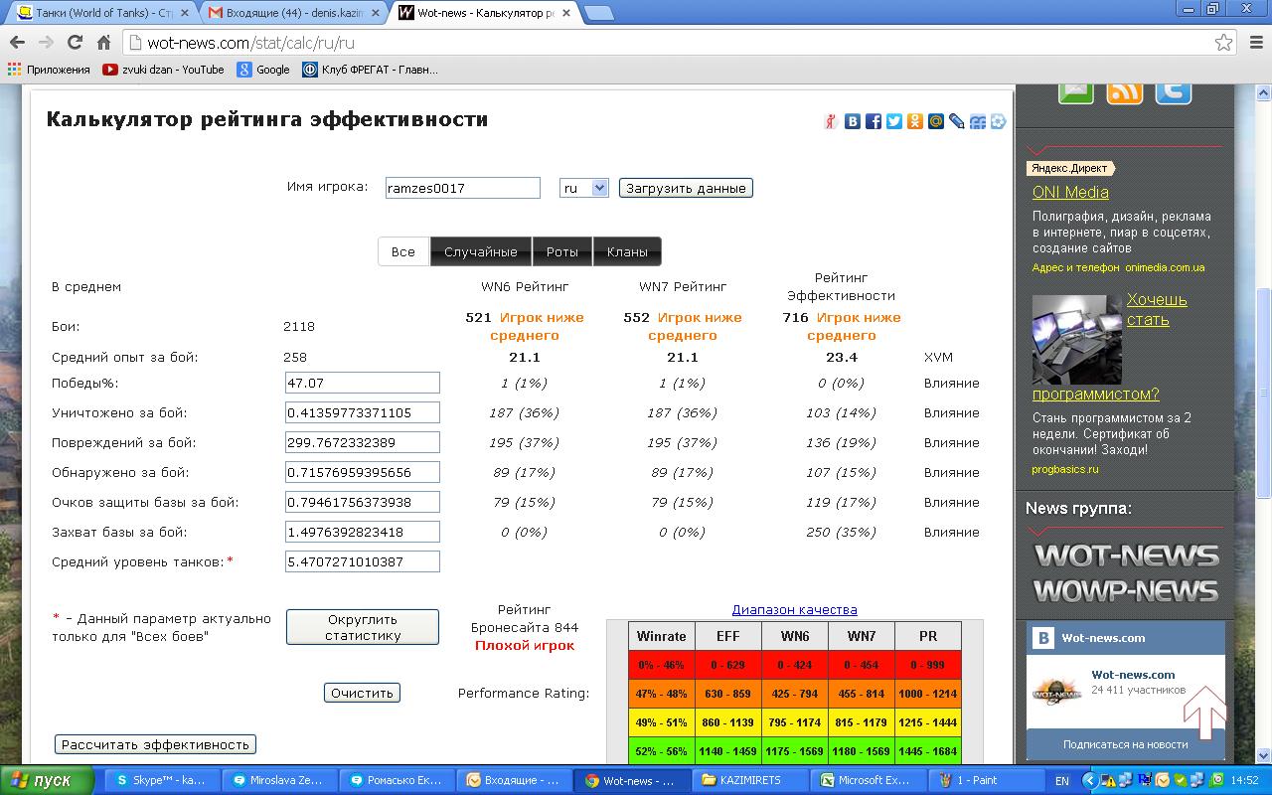The image size is (1272, 795).
Task: Open the KAZIMIRETS folder taskbar item
Action: point(750,780)
